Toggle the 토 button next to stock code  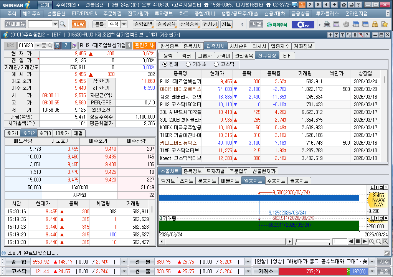(57, 45)
